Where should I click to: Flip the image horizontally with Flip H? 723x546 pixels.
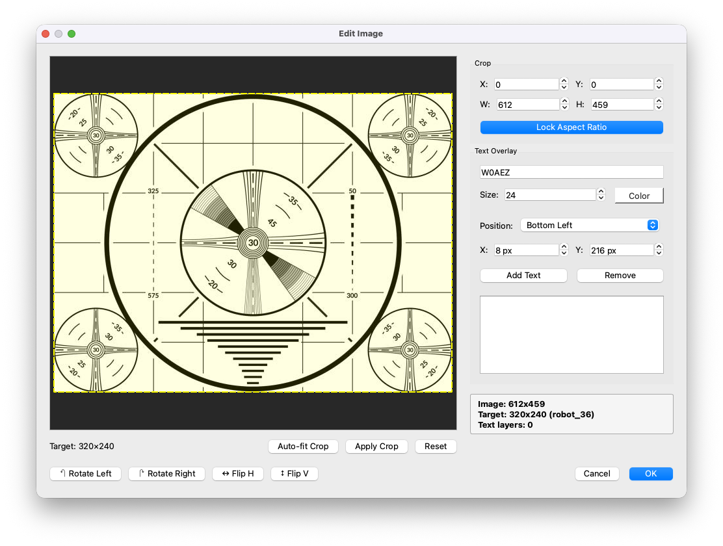point(238,474)
